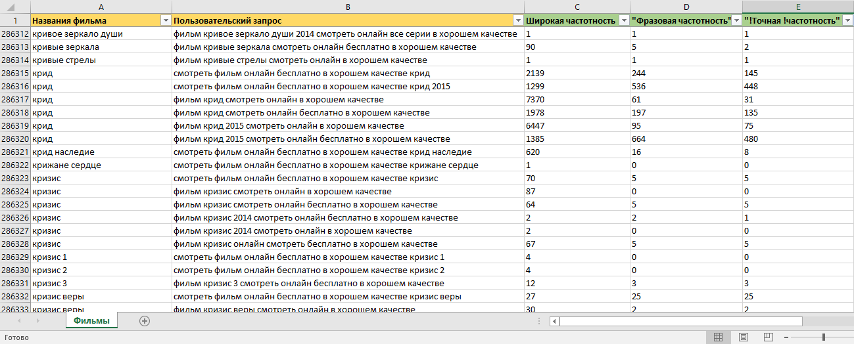Click cell with value 6447
The width and height of the screenshot is (854, 344).
click(x=577, y=126)
